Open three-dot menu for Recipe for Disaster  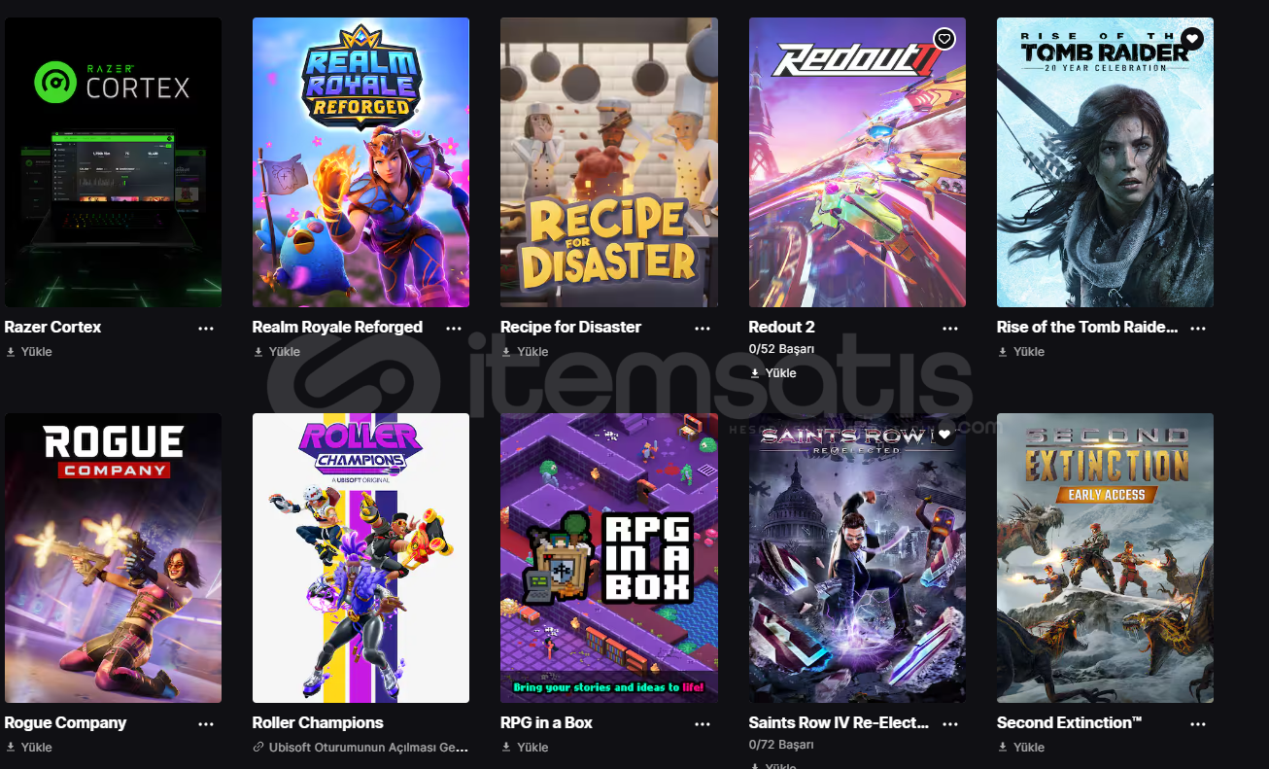tap(703, 329)
